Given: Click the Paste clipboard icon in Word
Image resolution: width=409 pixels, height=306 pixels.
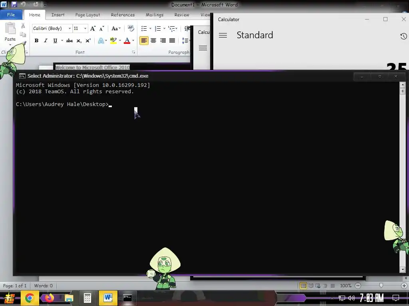Looking at the screenshot, I should click(x=10, y=29).
